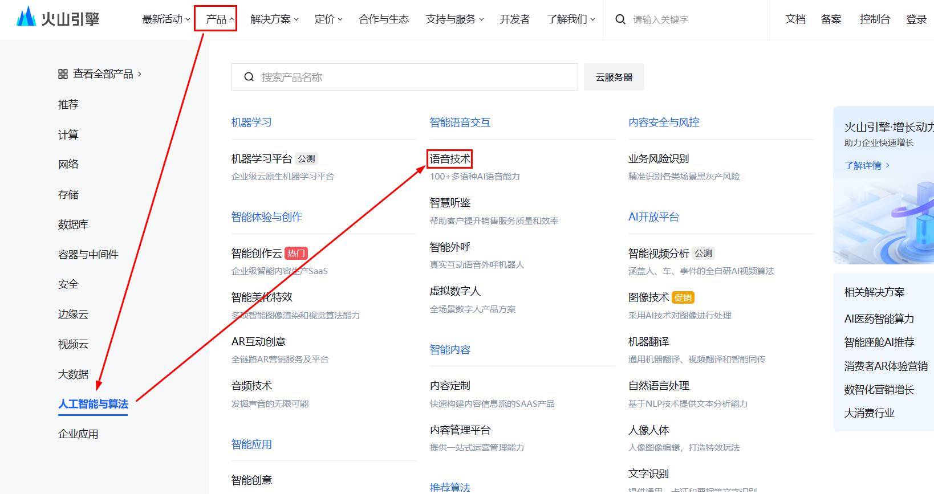Select the 网络 category
The width and height of the screenshot is (934, 494).
tap(68, 164)
